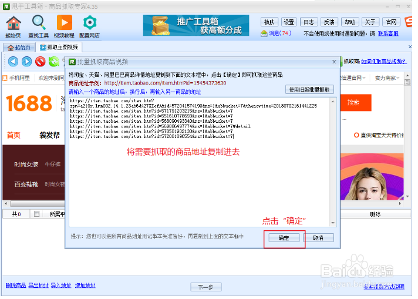Select the 袋发帮 nav item
The width and height of the screenshot is (418, 299).
[x=49, y=135]
